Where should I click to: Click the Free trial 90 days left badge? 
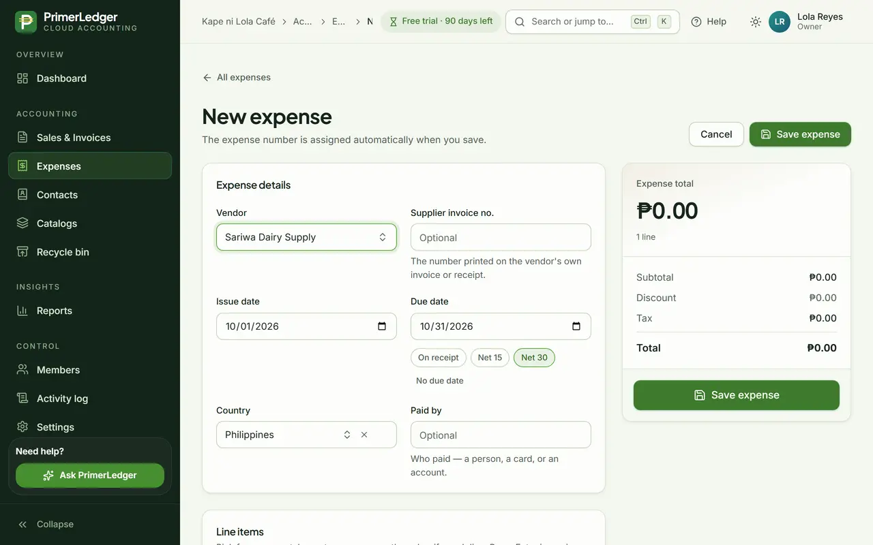(441, 22)
